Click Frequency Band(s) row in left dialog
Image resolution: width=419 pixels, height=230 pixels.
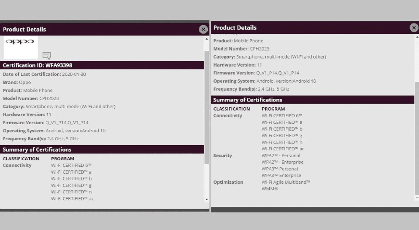click(41, 139)
